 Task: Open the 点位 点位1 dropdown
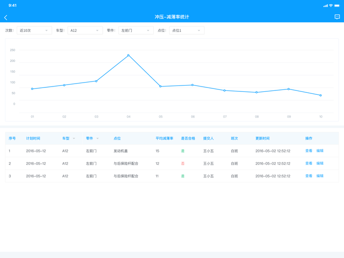pos(187,30)
